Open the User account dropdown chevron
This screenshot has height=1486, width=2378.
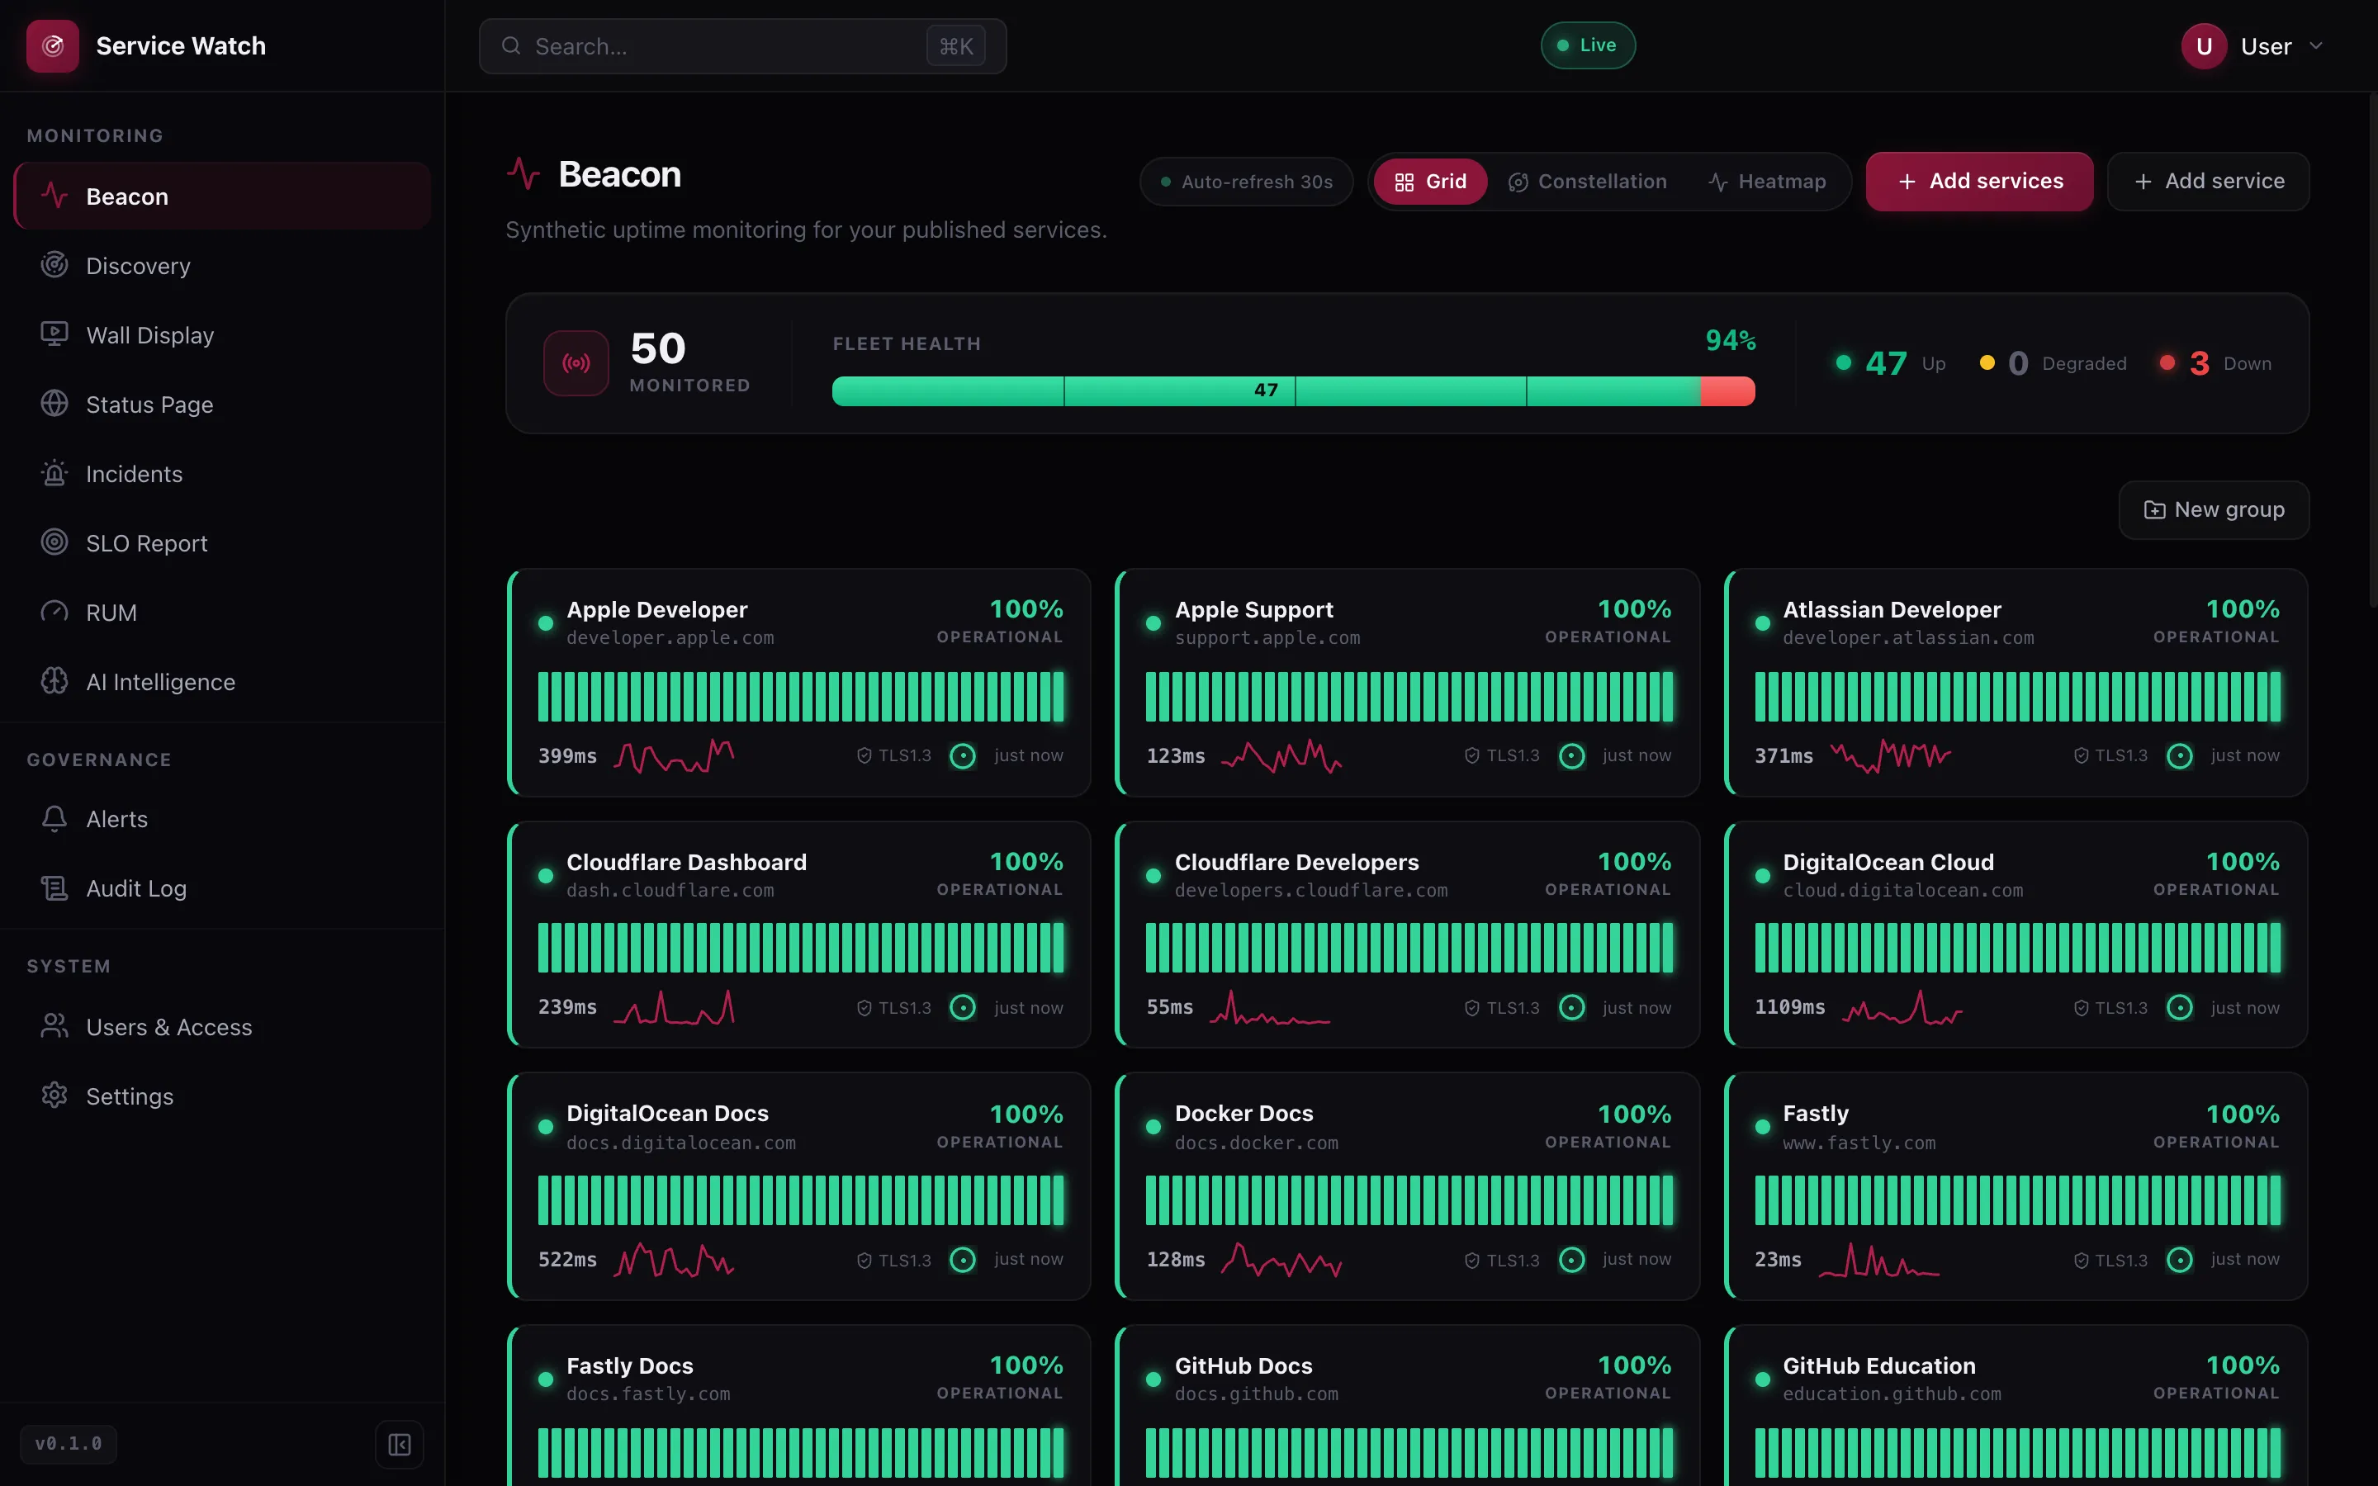click(2316, 46)
